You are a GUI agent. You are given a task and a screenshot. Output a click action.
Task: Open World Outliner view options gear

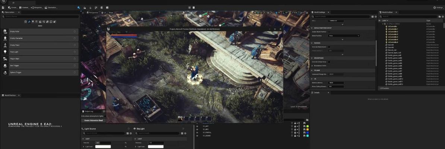click(442, 17)
